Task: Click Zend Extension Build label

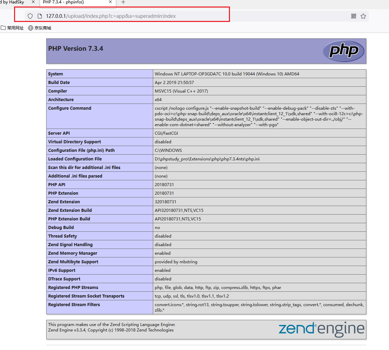Action: pos(70,210)
